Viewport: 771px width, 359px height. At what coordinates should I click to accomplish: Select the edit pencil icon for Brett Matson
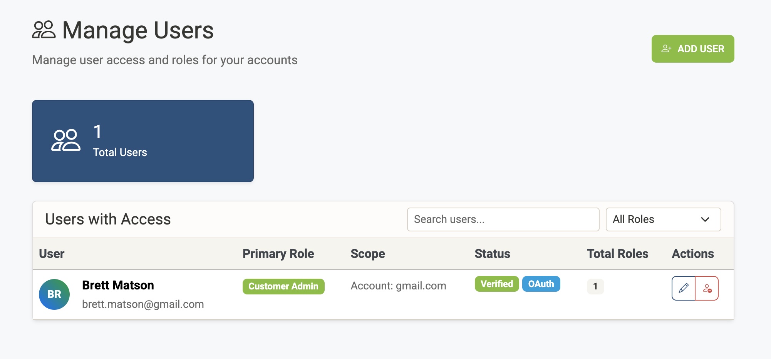[x=684, y=288]
